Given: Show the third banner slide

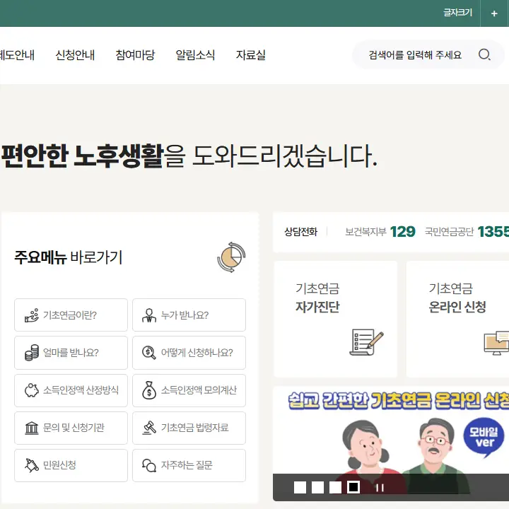Looking at the screenshot, I should (335, 487).
